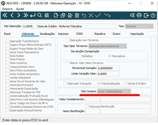
Task: Delete record with trash icon
Action: [77, 16]
